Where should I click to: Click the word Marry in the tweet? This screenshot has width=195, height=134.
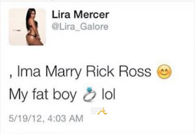click(x=63, y=72)
